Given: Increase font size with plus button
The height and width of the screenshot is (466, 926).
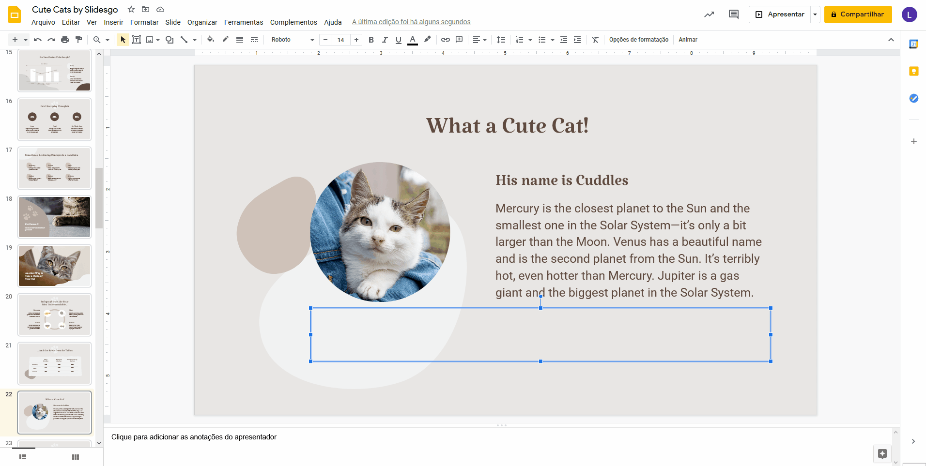Looking at the screenshot, I should coord(356,40).
